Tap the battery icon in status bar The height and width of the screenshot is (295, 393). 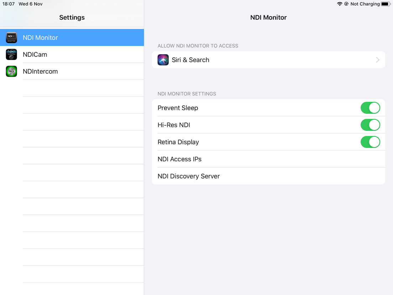click(x=386, y=4)
